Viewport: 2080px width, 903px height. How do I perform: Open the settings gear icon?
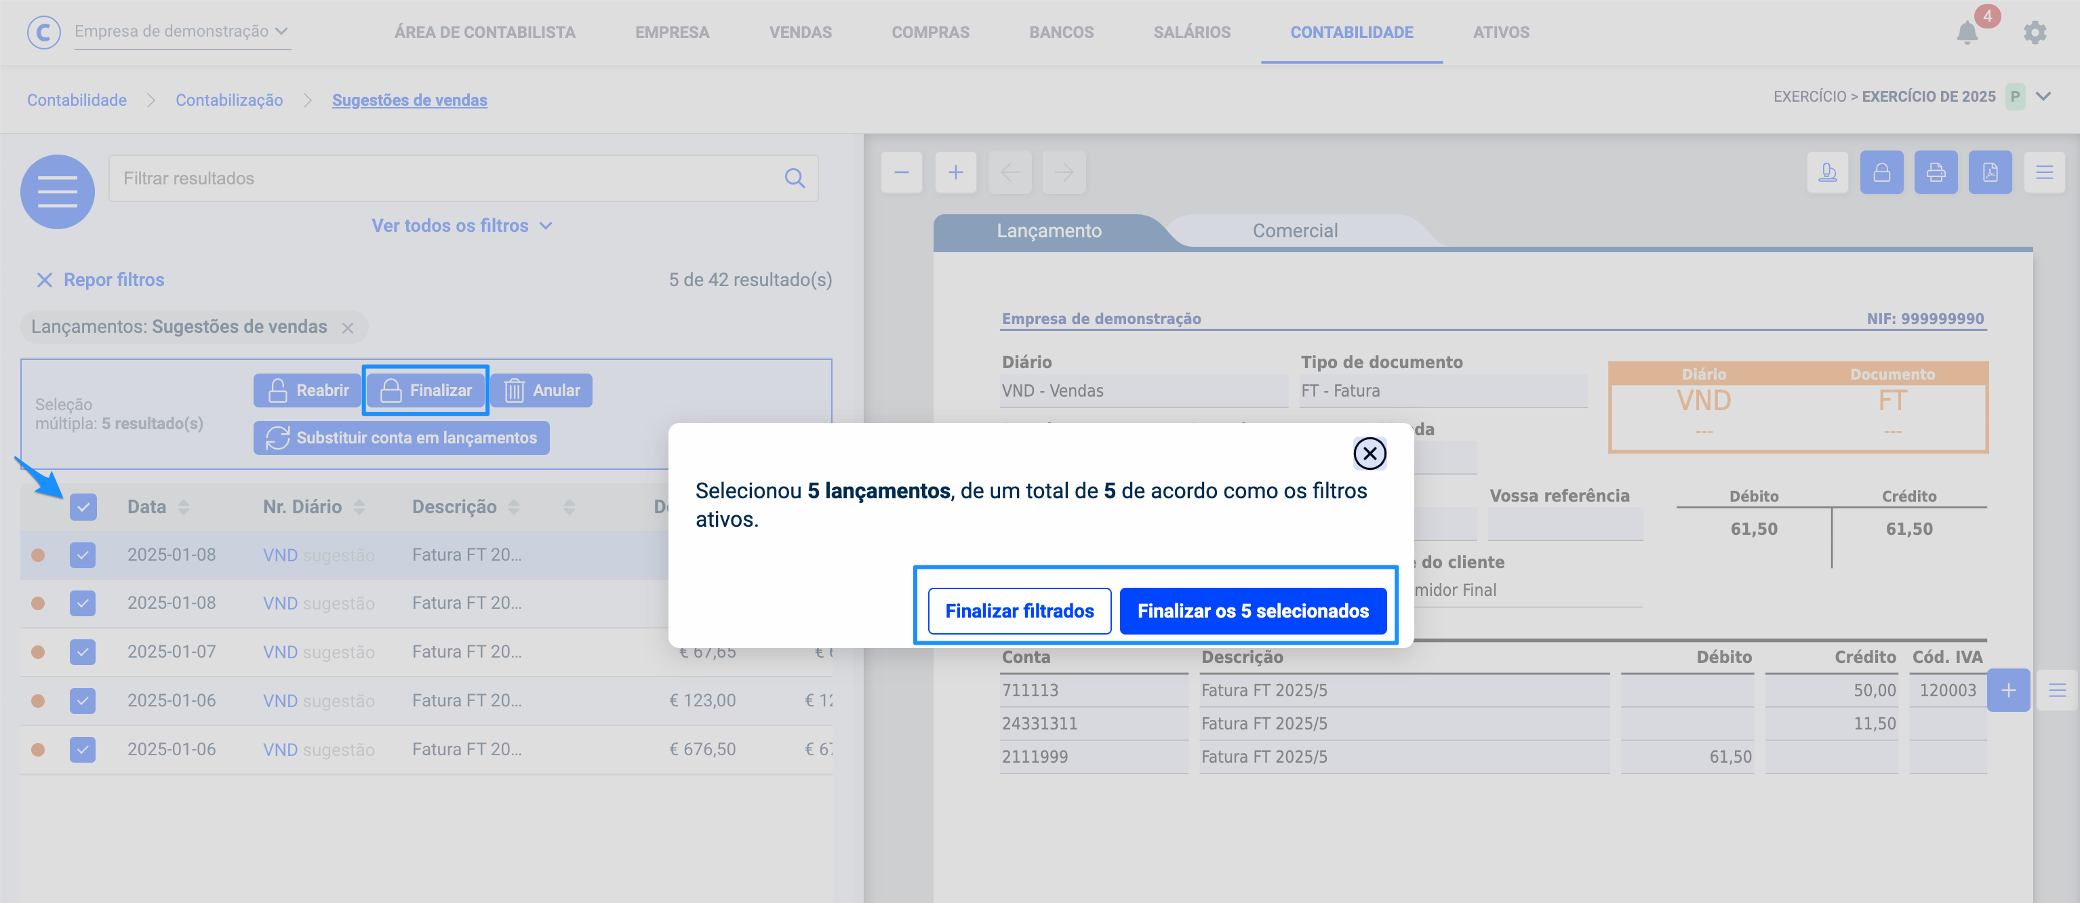pyautogui.click(x=2034, y=33)
